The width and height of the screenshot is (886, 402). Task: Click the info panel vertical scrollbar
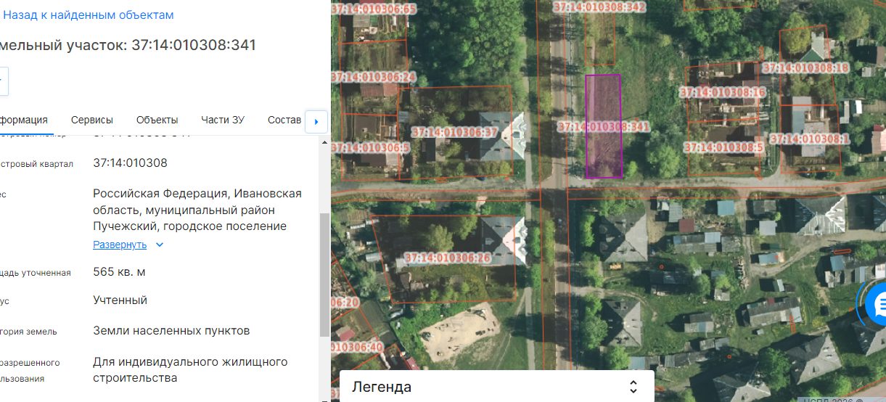324,276
